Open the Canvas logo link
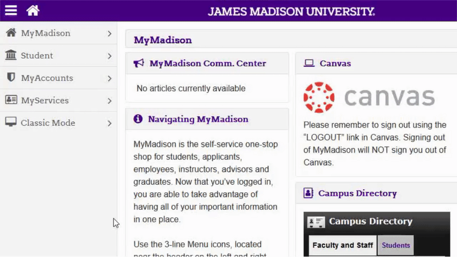Image resolution: width=457 pixels, height=257 pixels. click(x=369, y=97)
